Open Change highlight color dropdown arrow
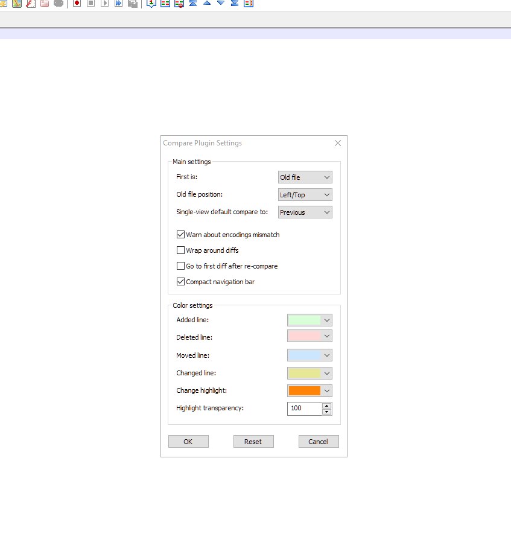The height and width of the screenshot is (534, 511). [x=327, y=391]
